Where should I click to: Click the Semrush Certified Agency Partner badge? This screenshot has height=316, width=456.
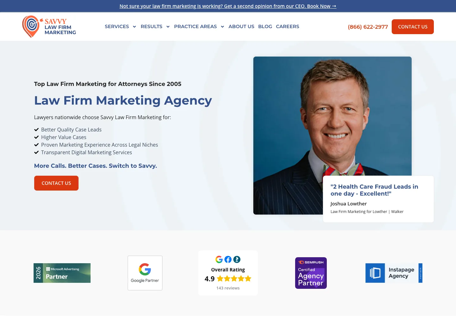coord(311,273)
